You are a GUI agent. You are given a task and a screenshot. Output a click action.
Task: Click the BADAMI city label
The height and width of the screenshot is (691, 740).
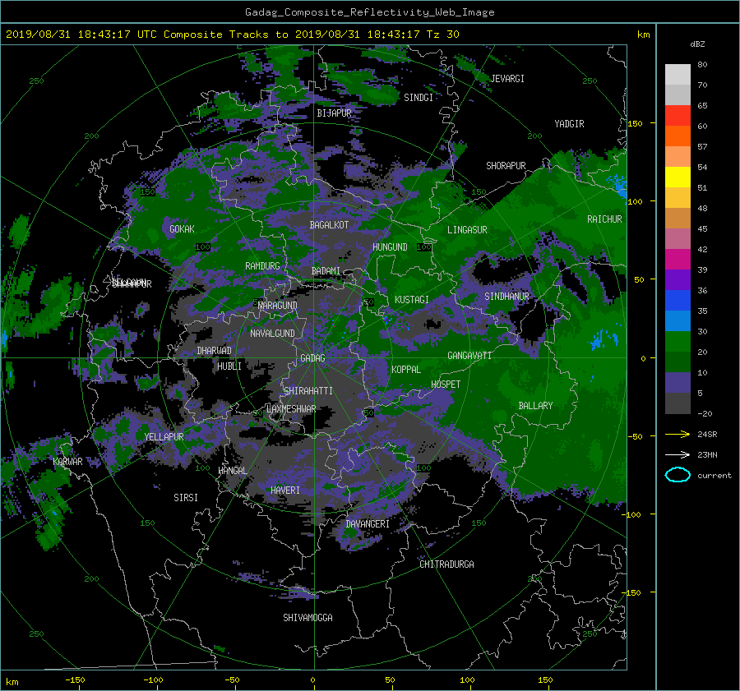point(326,271)
